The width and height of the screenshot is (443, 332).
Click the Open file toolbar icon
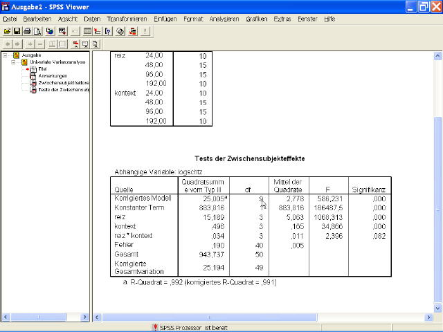click(7, 31)
